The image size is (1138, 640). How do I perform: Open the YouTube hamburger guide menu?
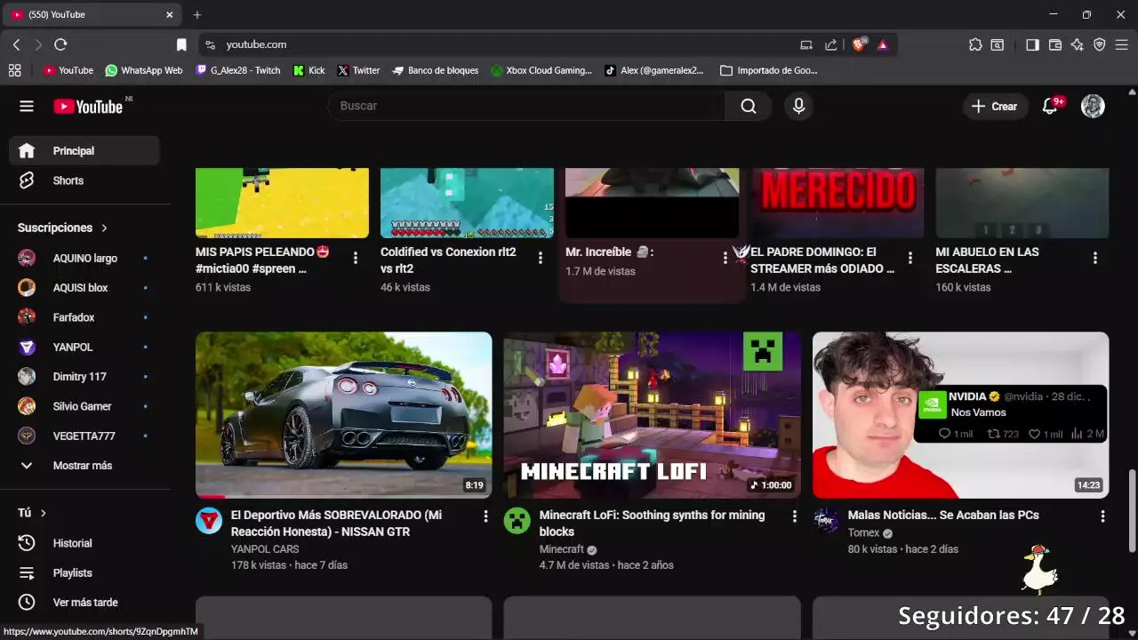point(27,106)
